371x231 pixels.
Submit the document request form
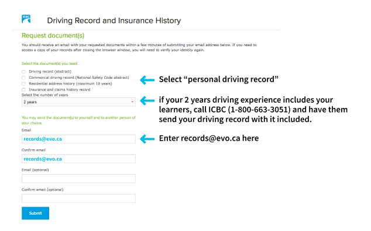(36, 213)
